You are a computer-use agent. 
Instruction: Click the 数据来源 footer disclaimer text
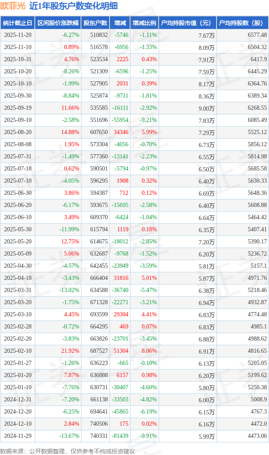(x=68, y=451)
